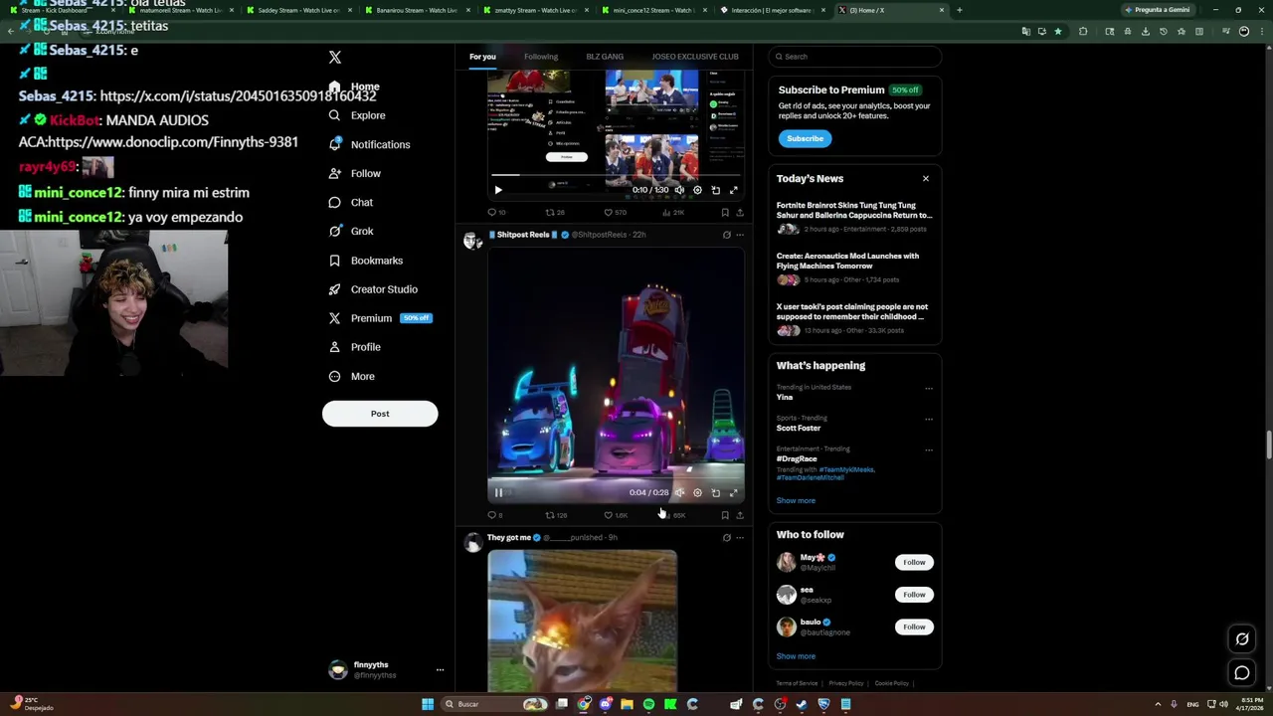Click Pregunta a Gemini button
Screen dimensions: 1273x716
1157,10
